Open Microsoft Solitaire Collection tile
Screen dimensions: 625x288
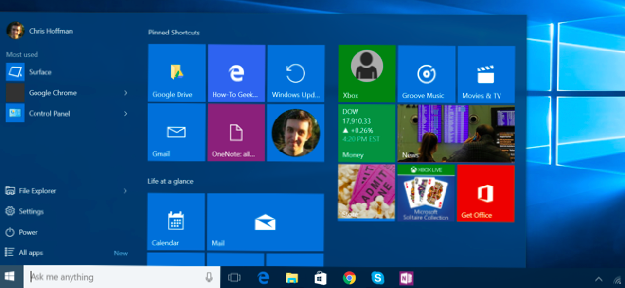(x=426, y=193)
